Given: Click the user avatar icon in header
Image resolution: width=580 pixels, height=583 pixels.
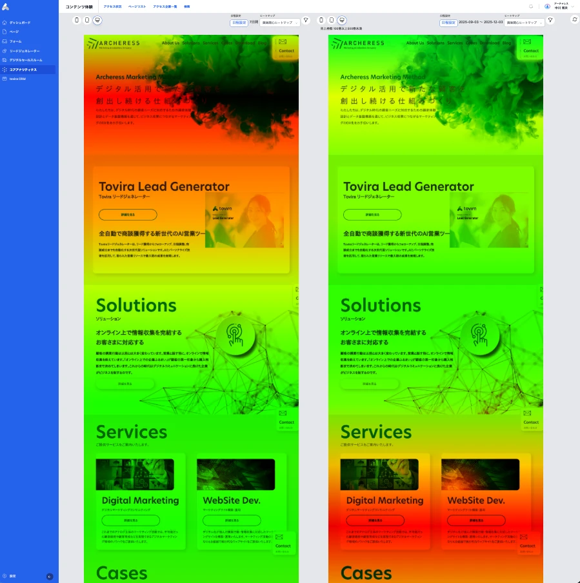Looking at the screenshot, I should pyautogui.click(x=548, y=6).
